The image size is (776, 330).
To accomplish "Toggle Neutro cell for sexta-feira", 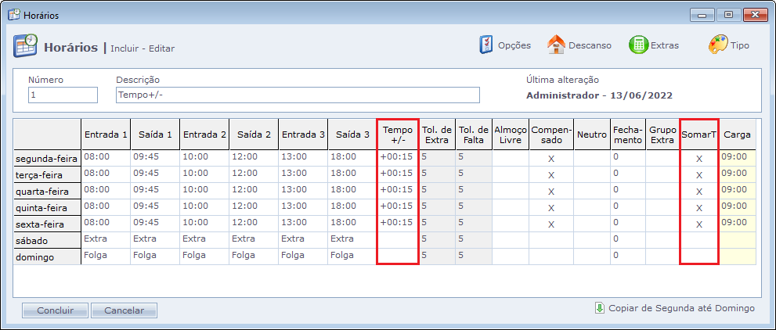I will tap(591, 224).
